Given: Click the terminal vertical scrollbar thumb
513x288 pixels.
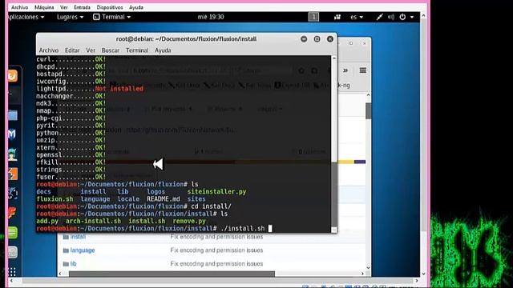Looking at the screenshot, I should point(334,194).
